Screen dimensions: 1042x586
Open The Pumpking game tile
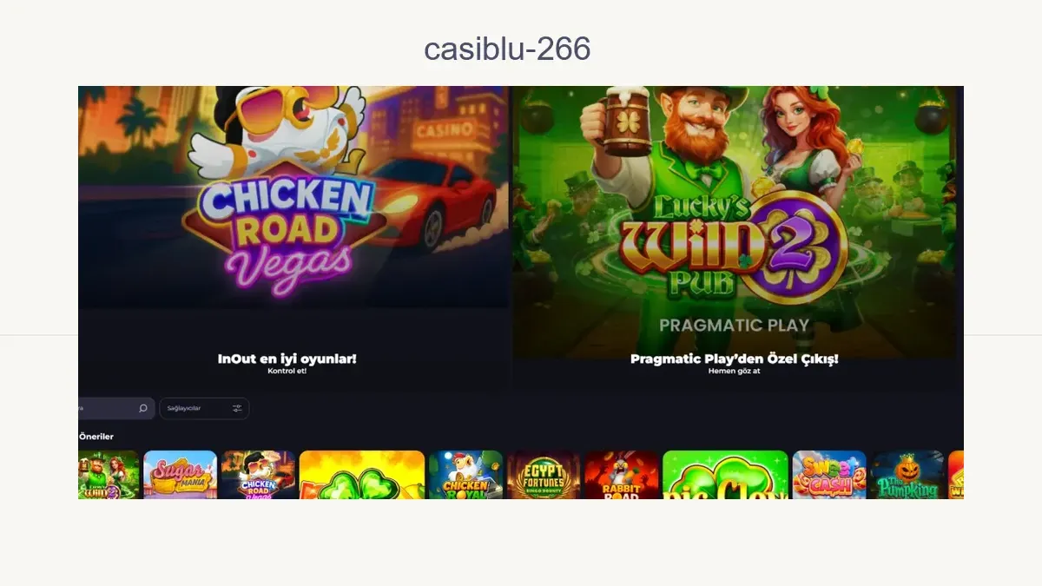coord(907,475)
